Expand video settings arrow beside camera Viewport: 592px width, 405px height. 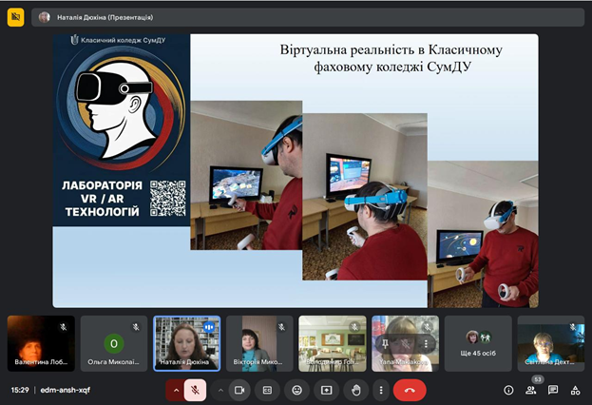[220, 390]
